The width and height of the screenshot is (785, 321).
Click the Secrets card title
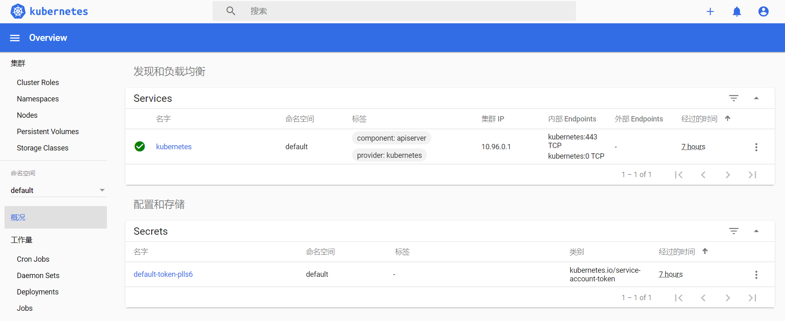(x=150, y=231)
